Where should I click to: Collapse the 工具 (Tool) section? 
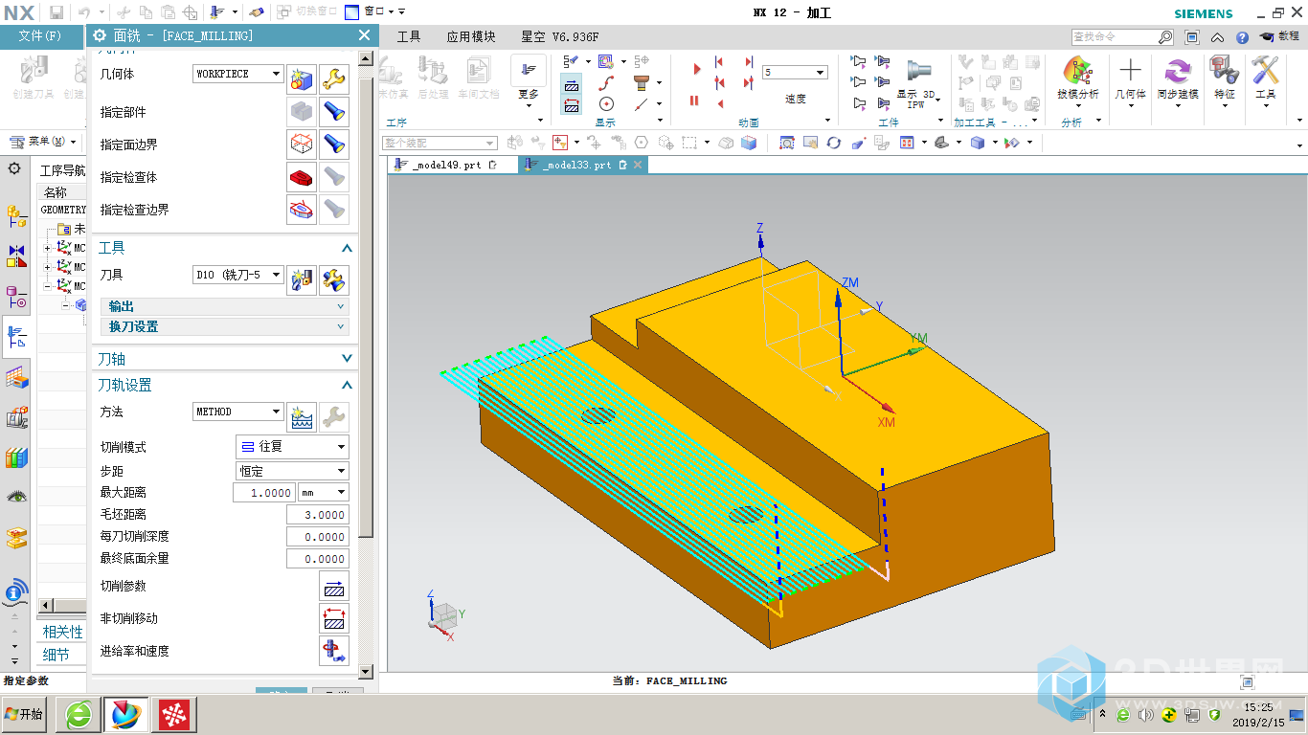[x=347, y=248]
